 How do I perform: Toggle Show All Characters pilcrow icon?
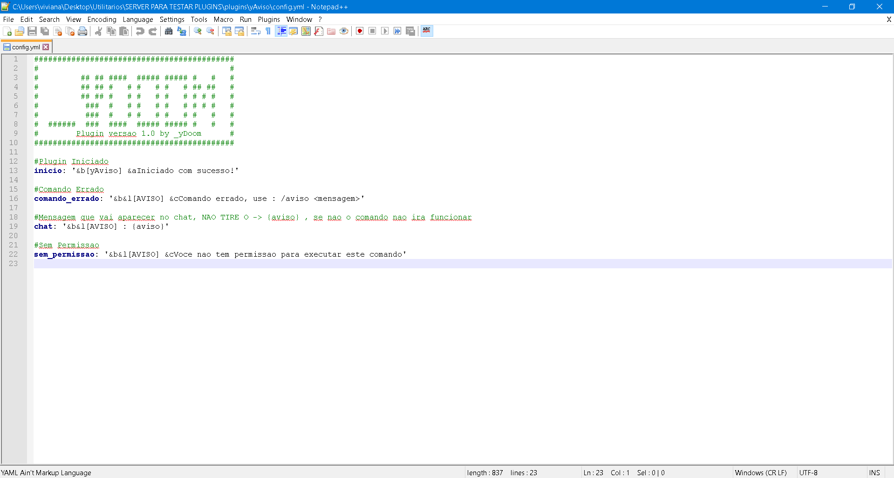(268, 31)
